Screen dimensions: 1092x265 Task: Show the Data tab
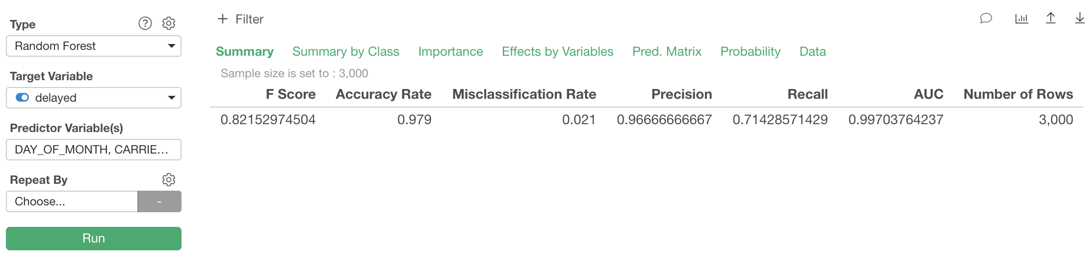(x=812, y=52)
